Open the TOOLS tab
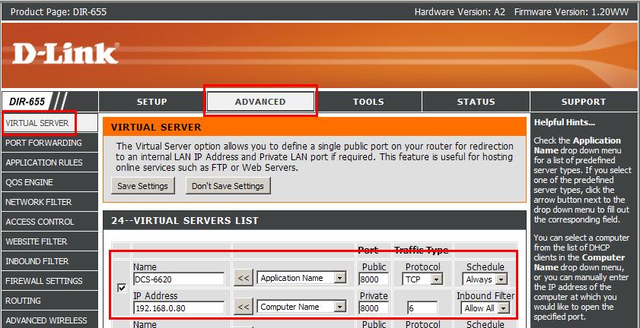The width and height of the screenshot is (640, 328). point(368,102)
